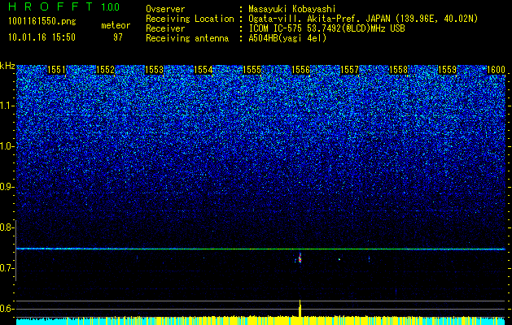Click the Ovserver label
This screenshot has width=512, height=325.
[x=165, y=9]
